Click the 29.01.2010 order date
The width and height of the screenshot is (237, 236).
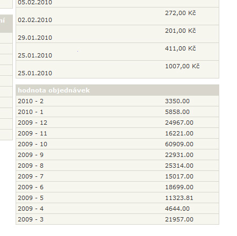coord(35,38)
